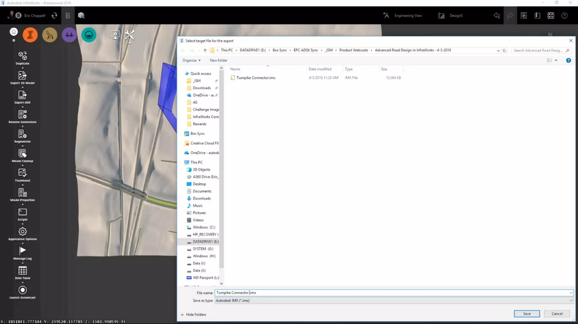
Task: Click the Thumbnail tool icon
Action: pos(22,173)
